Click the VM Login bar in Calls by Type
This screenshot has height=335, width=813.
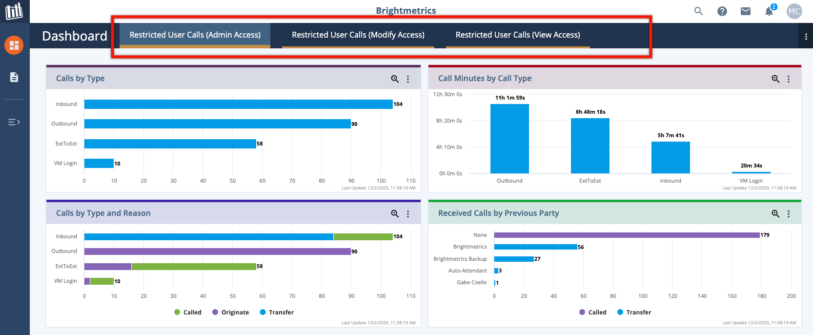pos(99,164)
